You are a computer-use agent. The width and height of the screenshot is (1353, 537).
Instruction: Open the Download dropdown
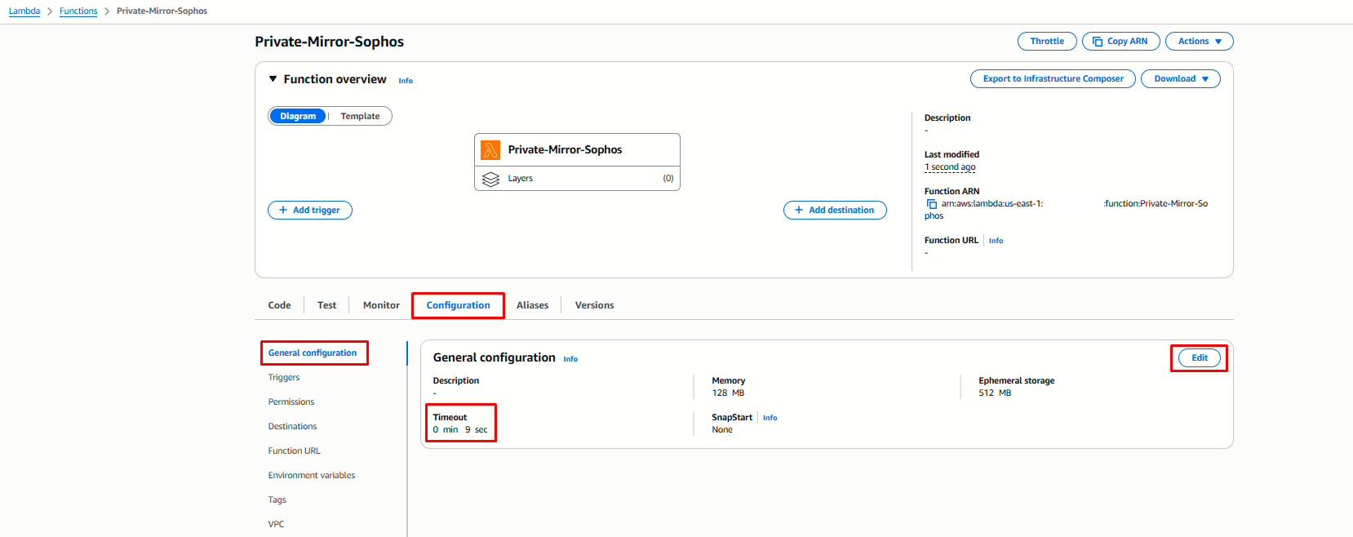click(1180, 79)
